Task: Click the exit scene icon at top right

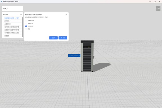Action: (x=158, y=8)
